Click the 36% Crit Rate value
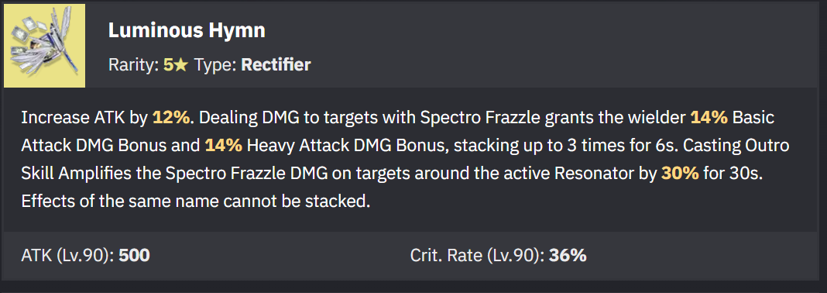827x293 pixels. coord(568,256)
